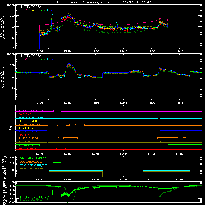Click the DECIMATION CHANNEL or weight axis label
This screenshot has height=205, width=205.
pos(4,166)
